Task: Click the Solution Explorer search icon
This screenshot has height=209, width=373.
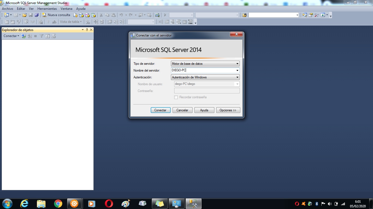Action: point(304,15)
